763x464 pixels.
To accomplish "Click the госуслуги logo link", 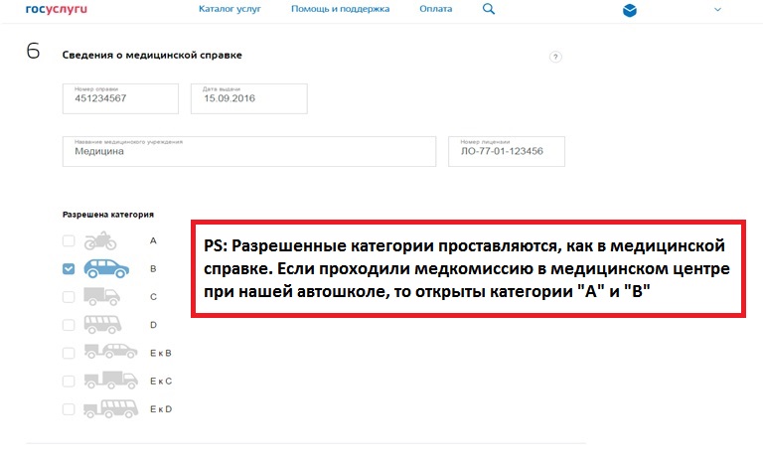I will tap(54, 9).
